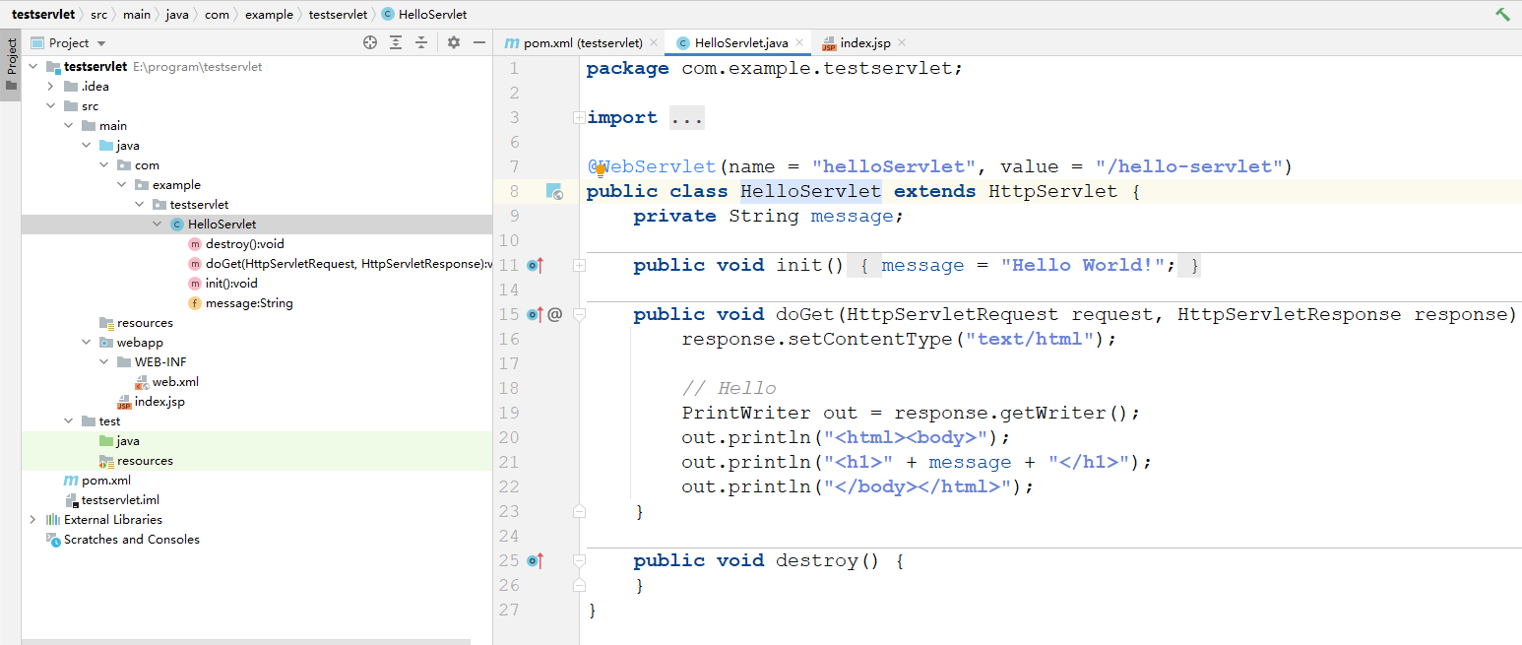Collapse the WEB-INF folder
Viewport: 1522px width, 645px height.
[104, 362]
